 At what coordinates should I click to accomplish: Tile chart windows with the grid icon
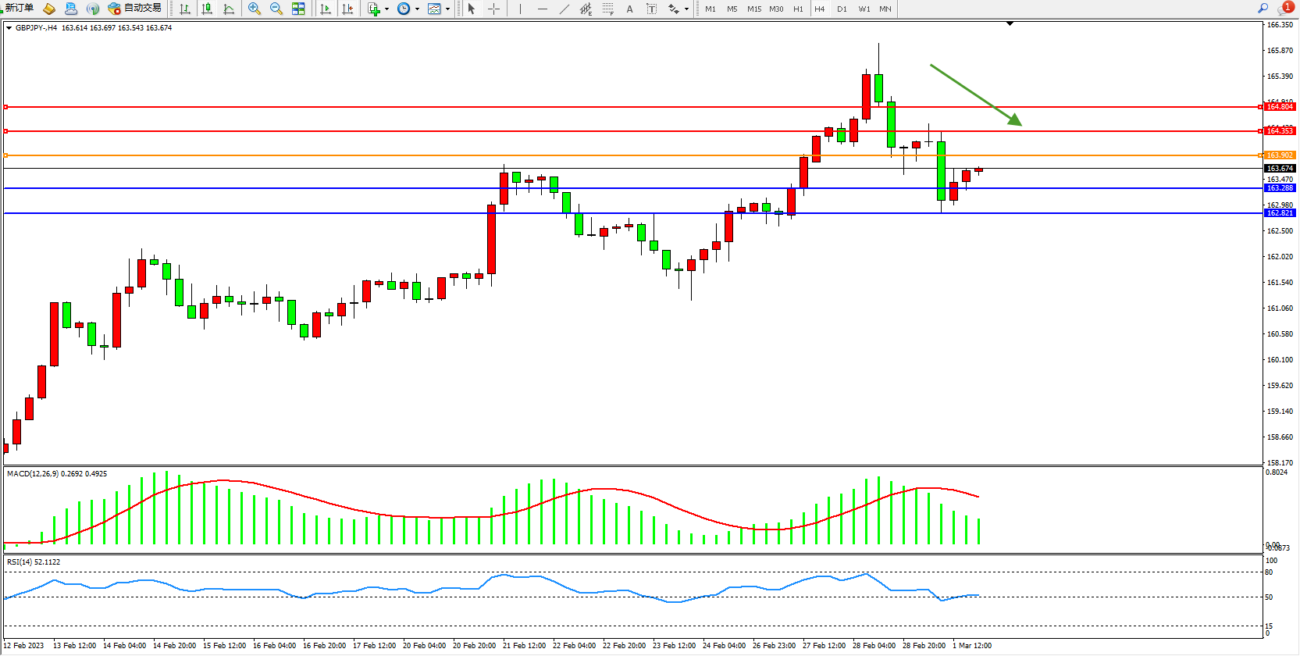[x=298, y=9]
